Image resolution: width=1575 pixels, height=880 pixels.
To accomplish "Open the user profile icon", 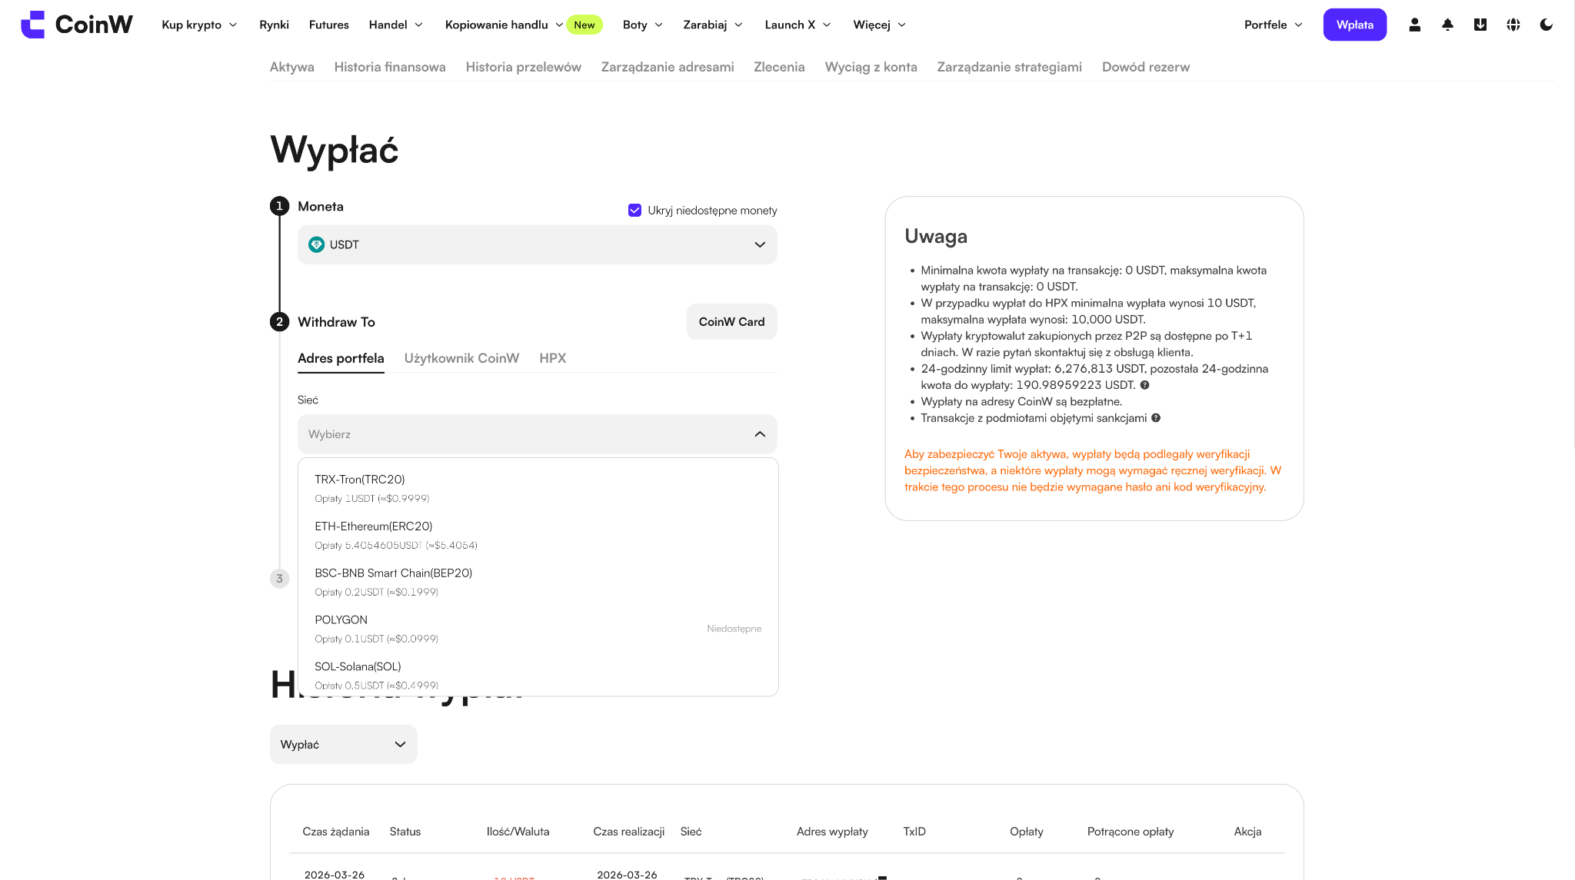I will pyautogui.click(x=1414, y=25).
